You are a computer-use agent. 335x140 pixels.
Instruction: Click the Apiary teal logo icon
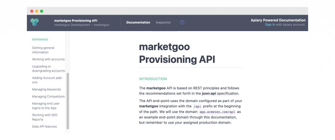click(34, 22)
